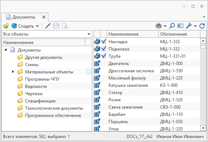This screenshot has height=142, width=208.
Task: Click the save floppy disk icon
Action: click(x=56, y=26)
